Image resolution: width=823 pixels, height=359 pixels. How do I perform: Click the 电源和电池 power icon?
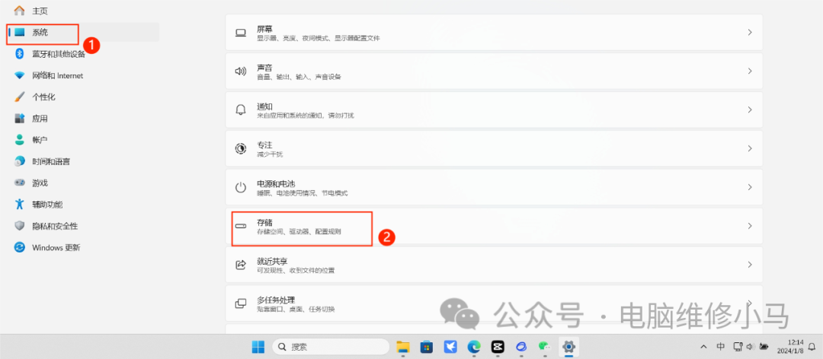pyautogui.click(x=240, y=187)
